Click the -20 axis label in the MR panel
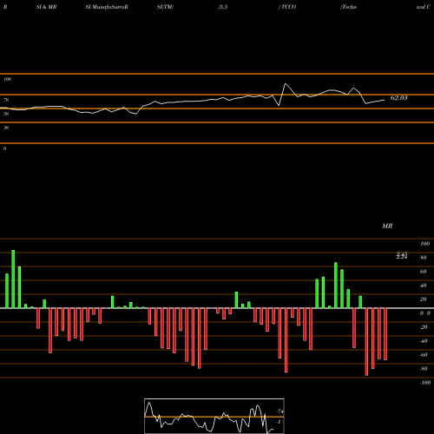 point(424,327)
